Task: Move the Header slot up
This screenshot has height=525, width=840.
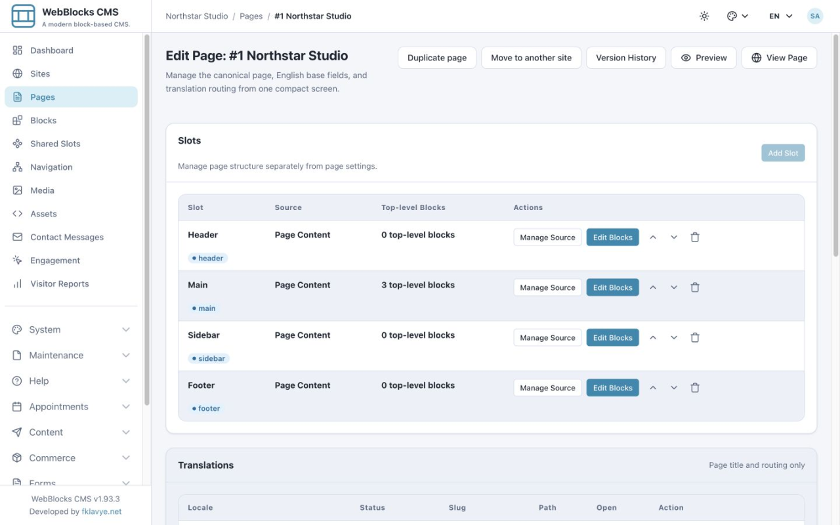Action: [653, 238]
